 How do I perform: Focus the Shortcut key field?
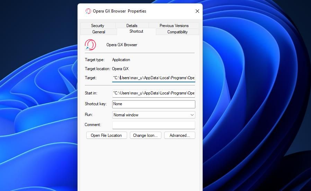pyautogui.click(x=154, y=104)
